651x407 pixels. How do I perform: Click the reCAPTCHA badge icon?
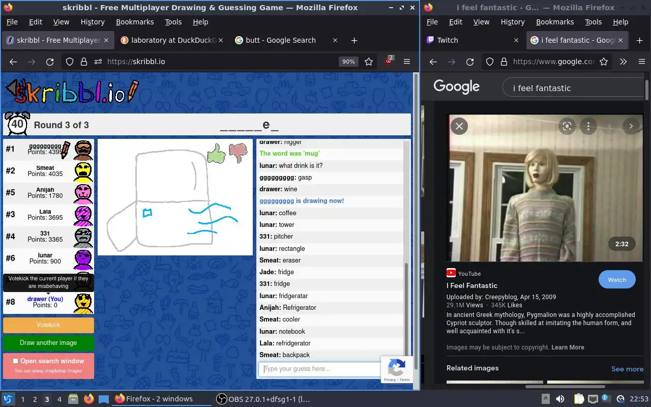click(397, 366)
